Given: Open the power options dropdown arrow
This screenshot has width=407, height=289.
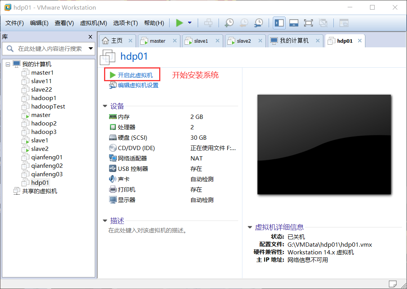Looking at the screenshot, I should [x=190, y=23].
